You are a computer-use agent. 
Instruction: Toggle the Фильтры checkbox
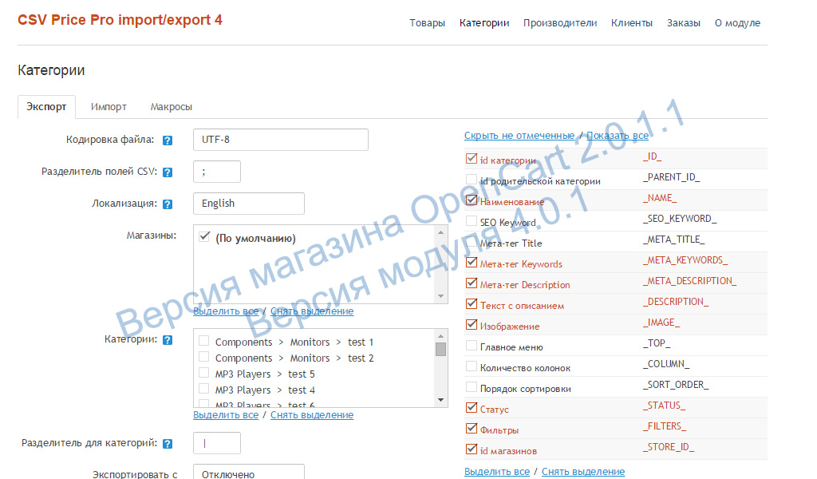tap(472, 429)
